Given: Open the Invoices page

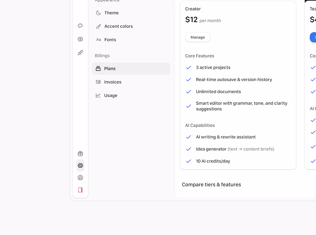Looking at the screenshot, I should (x=113, y=82).
